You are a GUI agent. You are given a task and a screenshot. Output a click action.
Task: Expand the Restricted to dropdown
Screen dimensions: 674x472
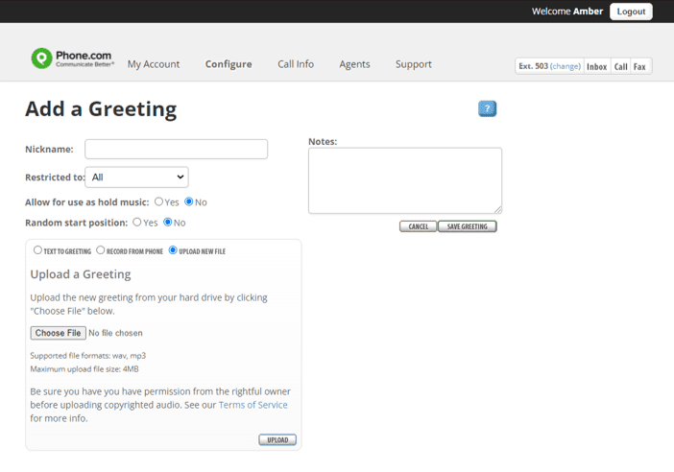136,177
